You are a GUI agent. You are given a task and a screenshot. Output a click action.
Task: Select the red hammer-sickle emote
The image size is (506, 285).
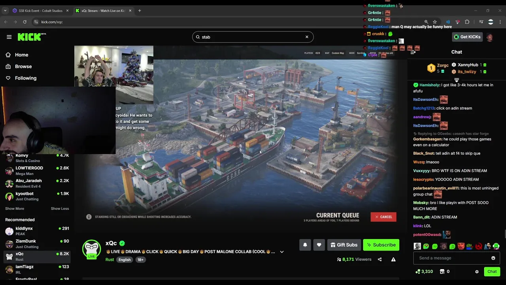(478, 246)
